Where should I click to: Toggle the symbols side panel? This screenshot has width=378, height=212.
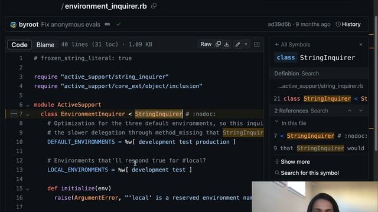tap(257, 45)
